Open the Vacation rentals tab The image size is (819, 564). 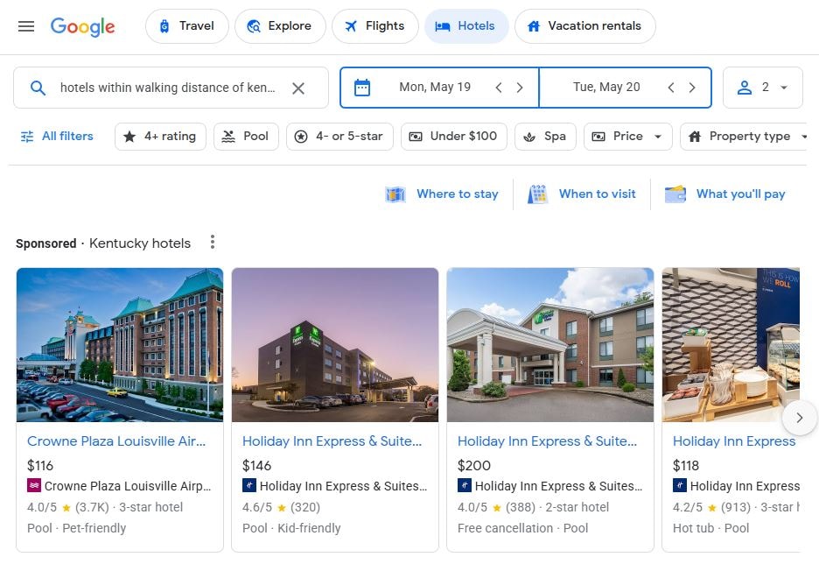pos(585,26)
